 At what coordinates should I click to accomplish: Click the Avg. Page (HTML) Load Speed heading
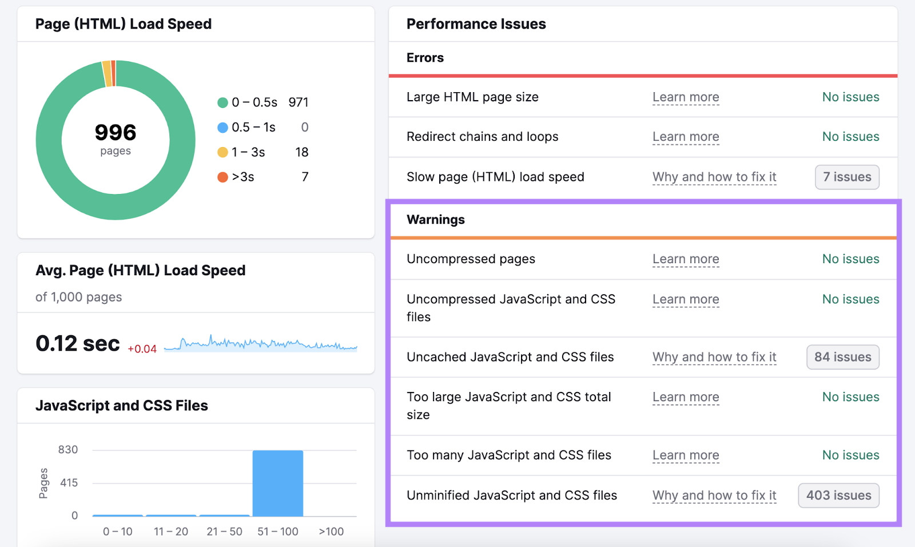pyautogui.click(x=141, y=271)
